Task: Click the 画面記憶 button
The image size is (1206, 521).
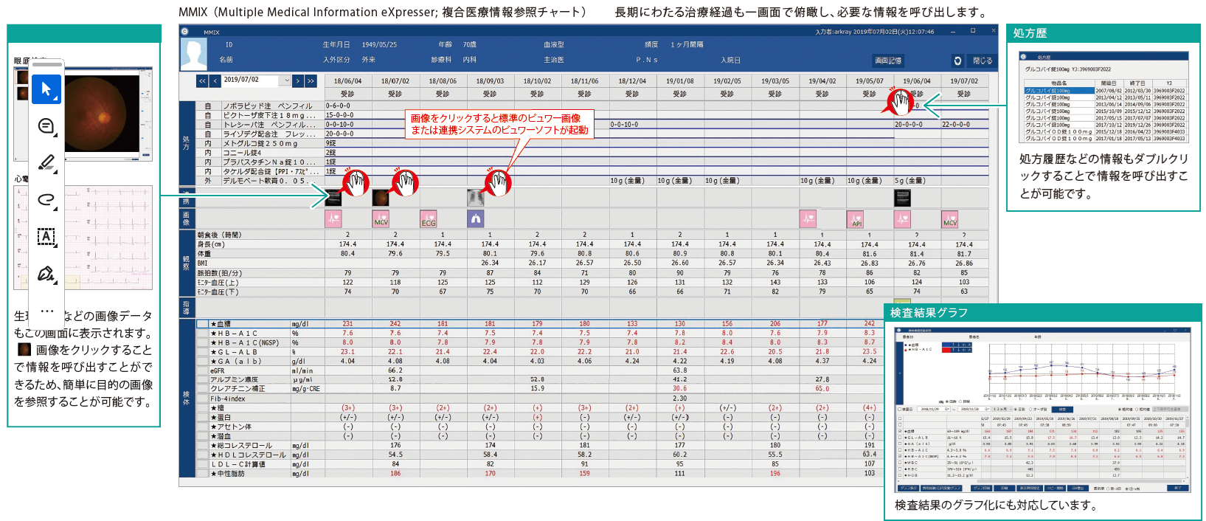Action: coord(888,61)
